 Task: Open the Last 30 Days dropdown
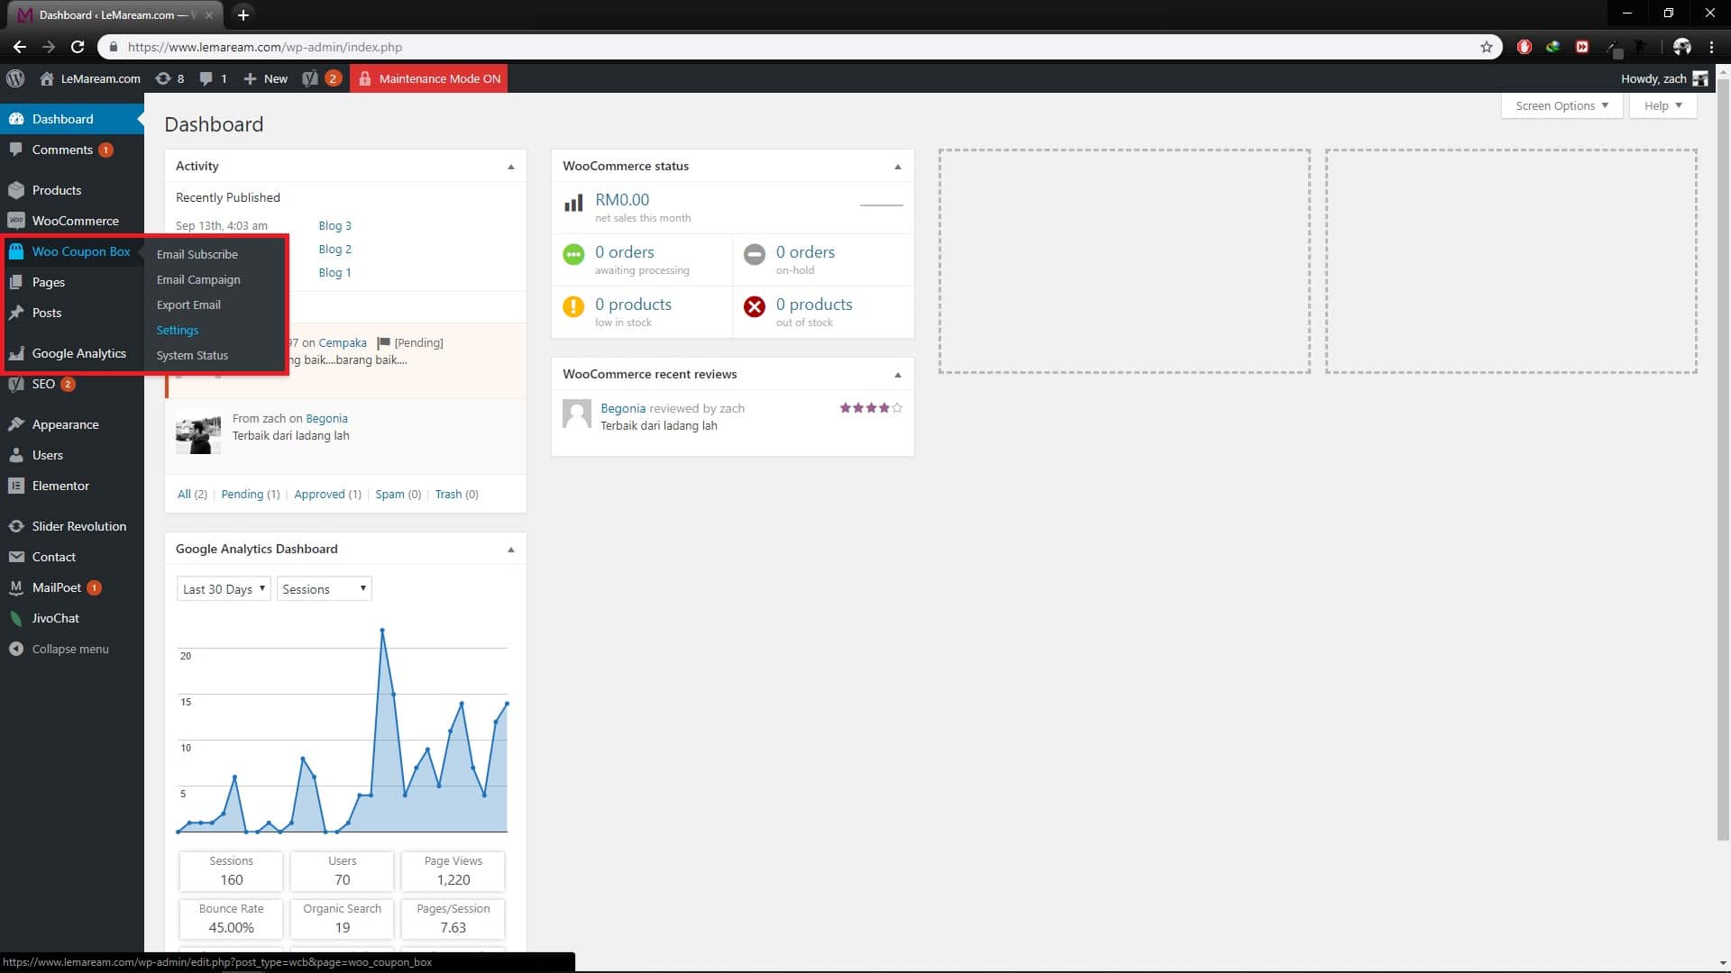[224, 589]
